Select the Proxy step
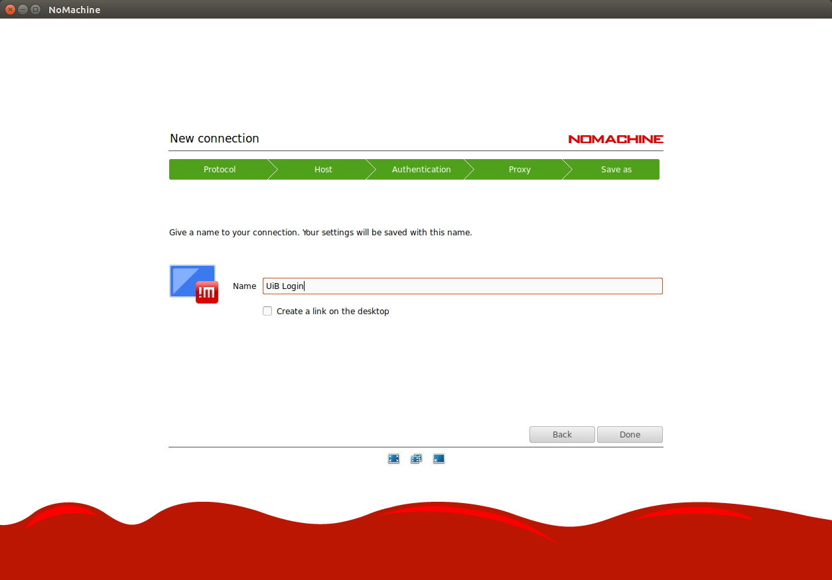The width and height of the screenshot is (832, 580). 519,170
